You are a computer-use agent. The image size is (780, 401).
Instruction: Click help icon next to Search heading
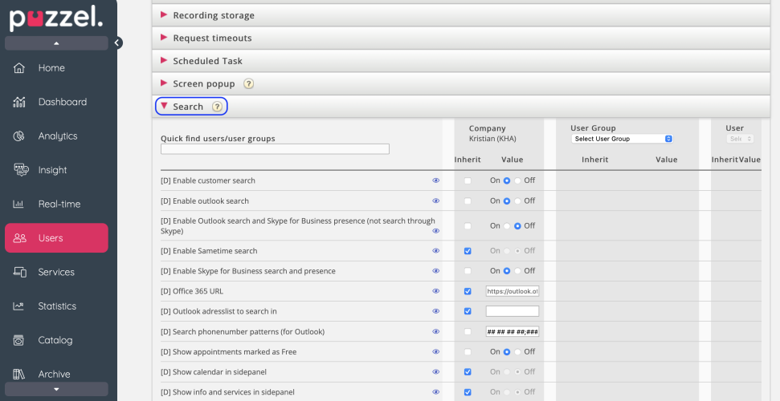[x=217, y=107]
